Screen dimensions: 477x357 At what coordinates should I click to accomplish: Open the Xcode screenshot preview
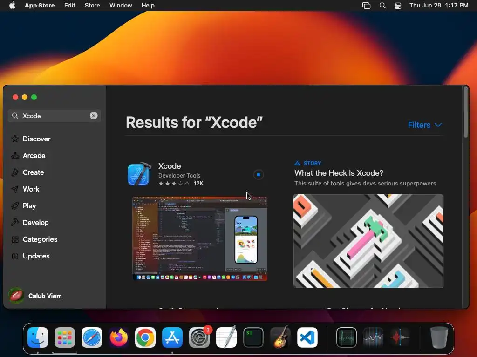tap(200, 238)
